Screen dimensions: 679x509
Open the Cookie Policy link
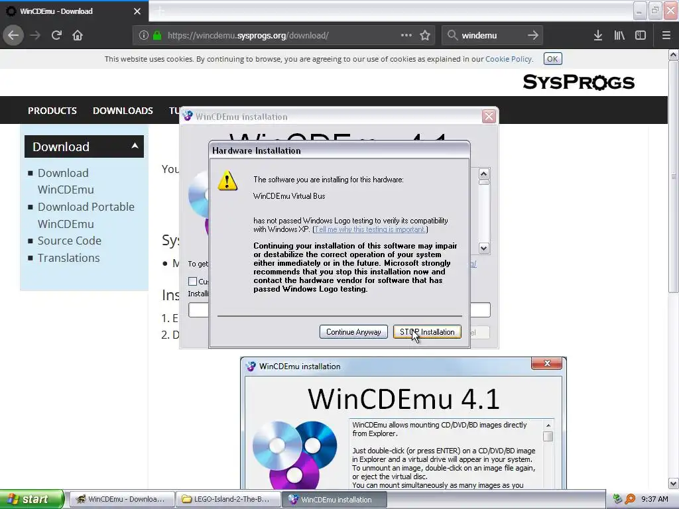click(509, 59)
